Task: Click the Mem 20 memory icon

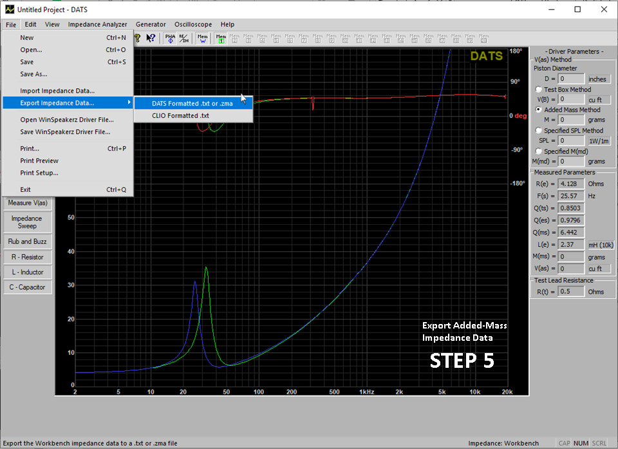Action: click(x=484, y=38)
